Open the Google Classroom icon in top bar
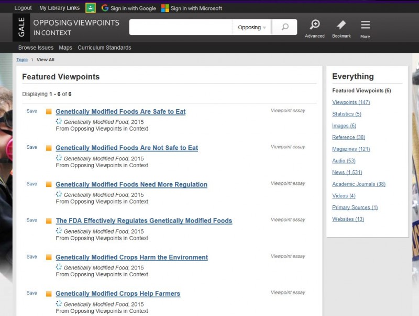The width and height of the screenshot is (419, 316). tap(91, 8)
